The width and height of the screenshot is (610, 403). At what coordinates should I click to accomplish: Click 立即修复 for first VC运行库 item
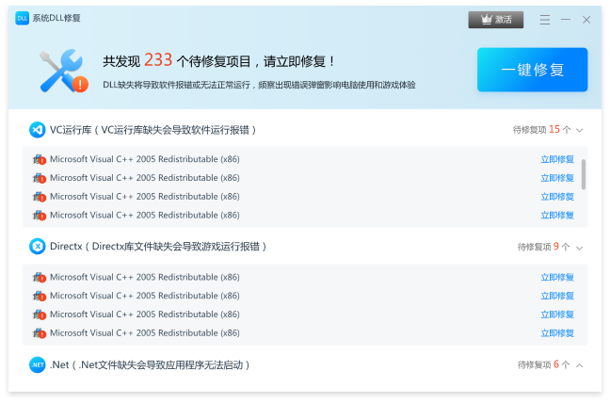click(x=556, y=159)
